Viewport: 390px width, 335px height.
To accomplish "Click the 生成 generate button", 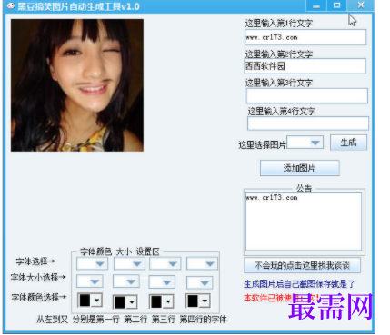I will (x=348, y=143).
